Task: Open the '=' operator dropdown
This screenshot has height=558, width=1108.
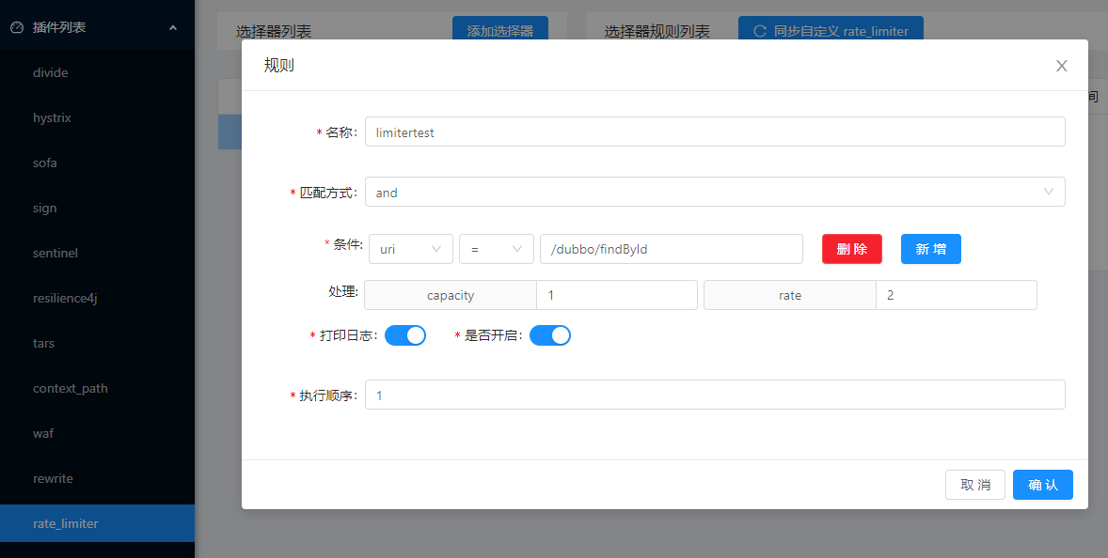Action: click(496, 249)
